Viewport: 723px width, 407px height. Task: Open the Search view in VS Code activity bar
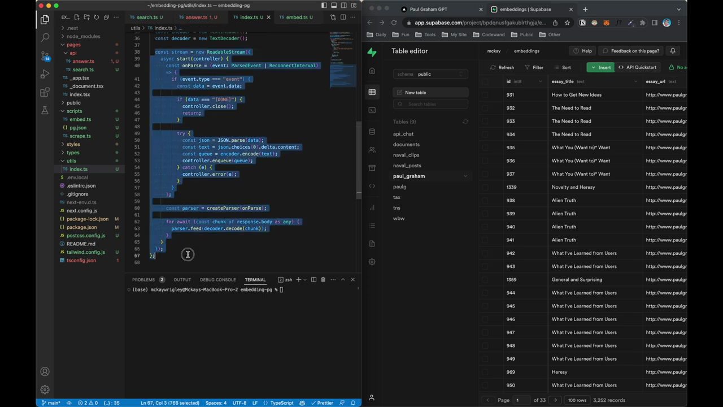point(45,38)
